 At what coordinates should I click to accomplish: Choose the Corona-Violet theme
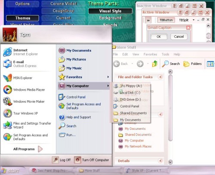(x=63, y=4)
